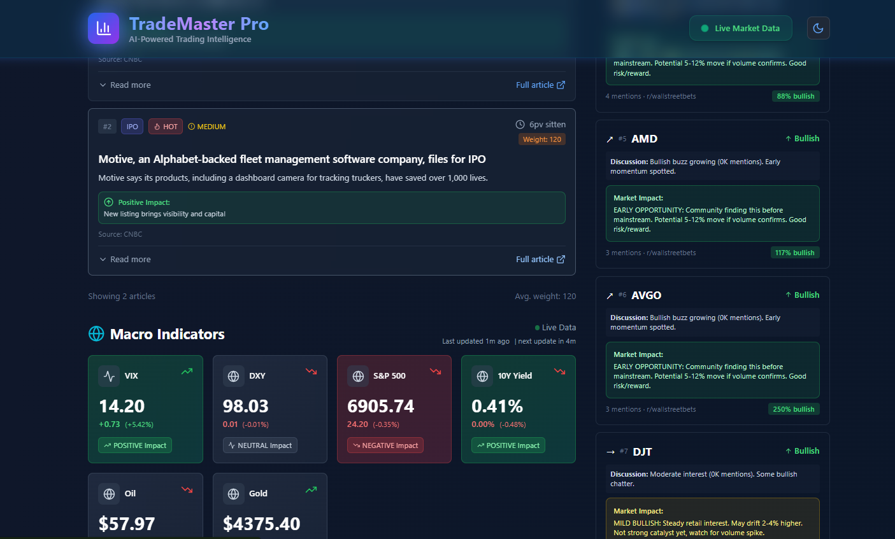This screenshot has width=895, height=539.
Task: Click the rightward arrow icon next to DJT
Action: (x=610, y=452)
